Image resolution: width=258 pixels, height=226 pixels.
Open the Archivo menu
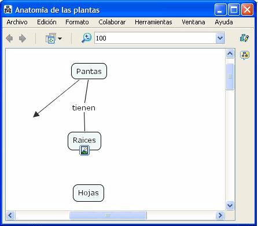pyautogui.click(x=17, y=22)
